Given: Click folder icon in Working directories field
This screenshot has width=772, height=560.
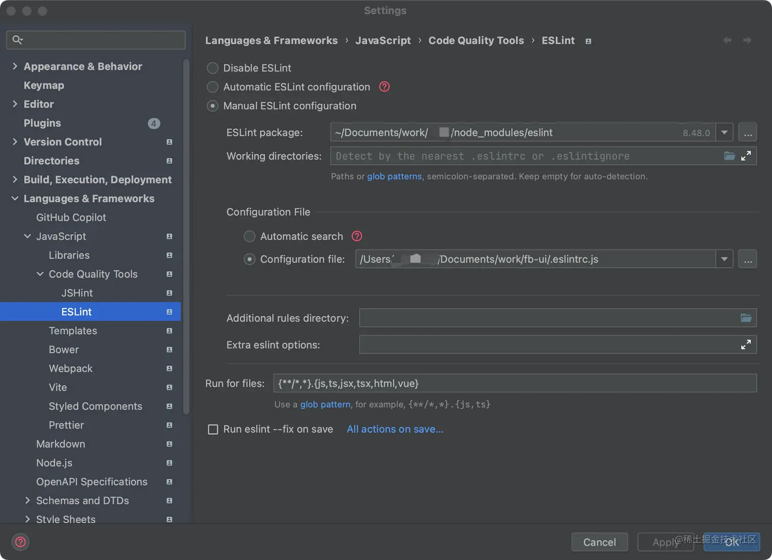Looking at the screenshot, I should point(730,156).
